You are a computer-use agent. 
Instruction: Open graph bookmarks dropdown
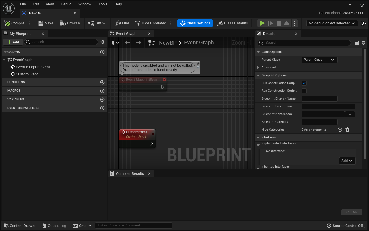pyautogui.click(x=115, y=43)
